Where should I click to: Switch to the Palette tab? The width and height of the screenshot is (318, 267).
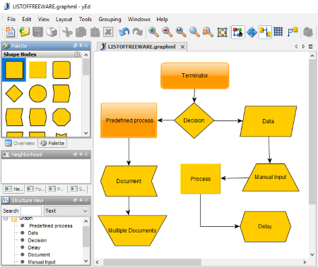click(x=52, y=143)
